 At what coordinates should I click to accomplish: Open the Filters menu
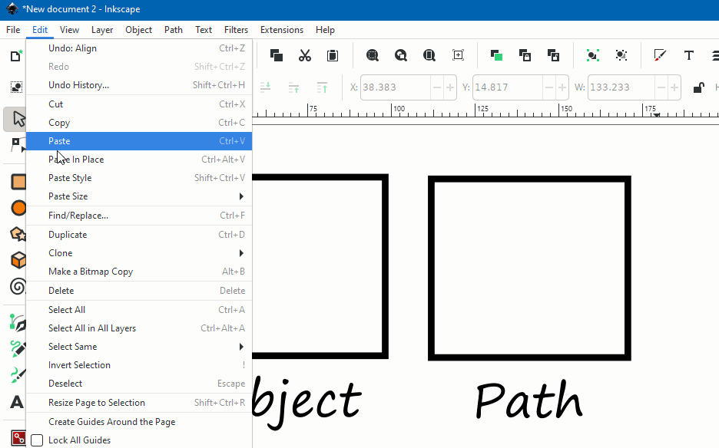pyautogui.click(x=235, y=30)
